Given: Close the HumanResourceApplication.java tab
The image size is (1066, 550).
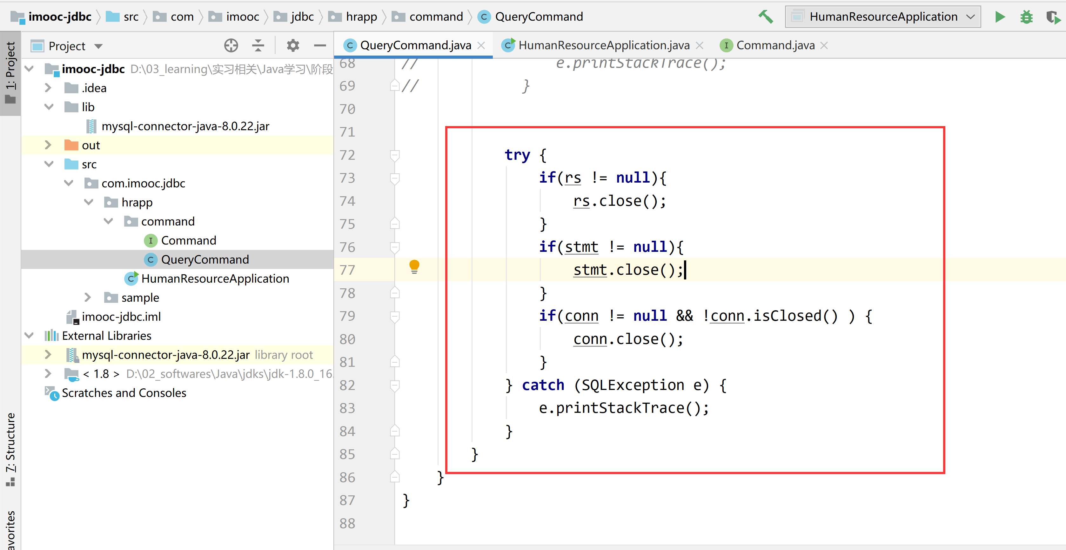Looking at the screenshot, I should 700,45.
